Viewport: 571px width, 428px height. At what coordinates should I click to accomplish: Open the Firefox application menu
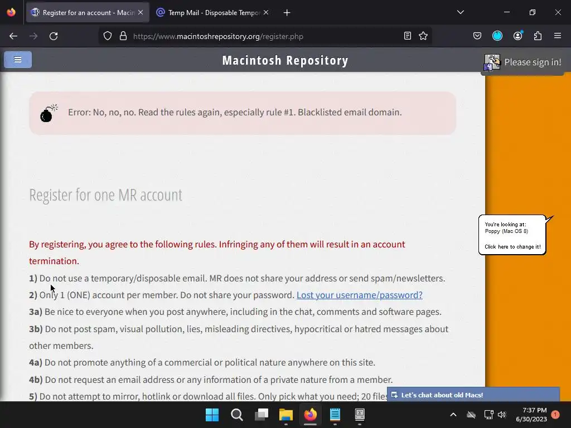557,36
